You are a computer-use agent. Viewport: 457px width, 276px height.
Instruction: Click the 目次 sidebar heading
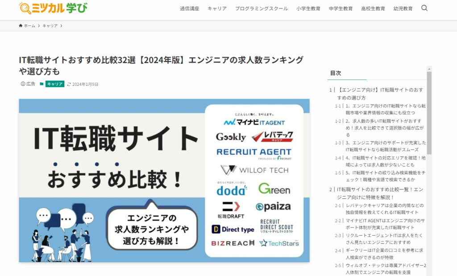(336, 73)
